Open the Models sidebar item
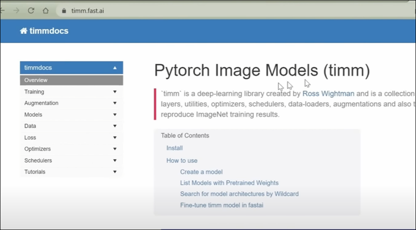The height and width of the screenshot is (230, 416). point(33,115)
